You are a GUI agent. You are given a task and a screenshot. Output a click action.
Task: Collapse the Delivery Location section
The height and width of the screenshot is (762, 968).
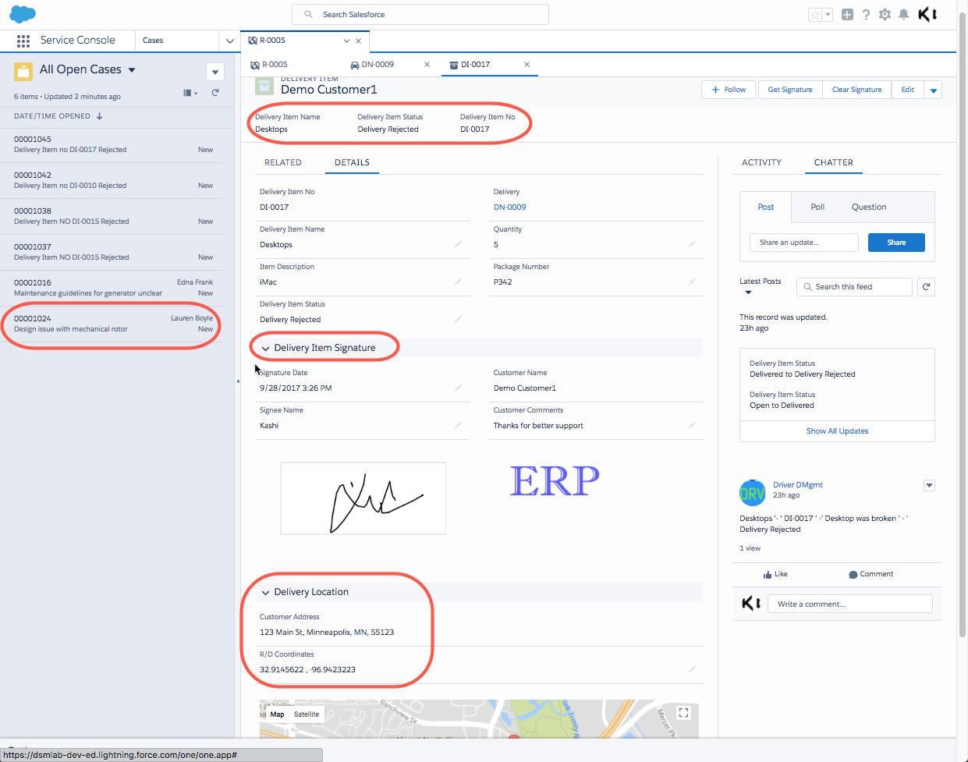(x=266, y=593)
